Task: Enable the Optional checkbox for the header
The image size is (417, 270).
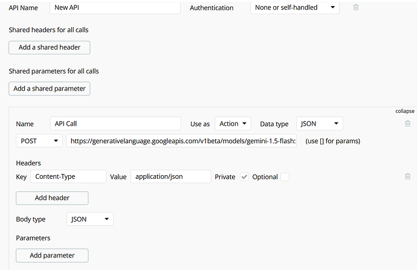Action: pos(285,177)
